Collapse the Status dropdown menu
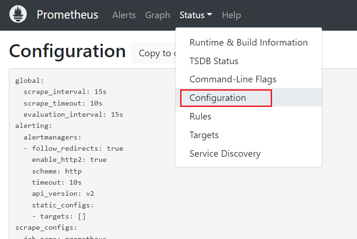 coord(196,15)
